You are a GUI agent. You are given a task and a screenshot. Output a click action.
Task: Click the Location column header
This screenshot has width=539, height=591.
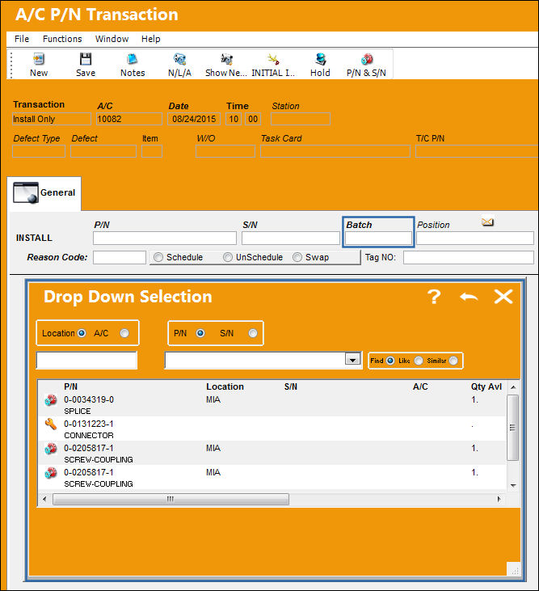225,386
